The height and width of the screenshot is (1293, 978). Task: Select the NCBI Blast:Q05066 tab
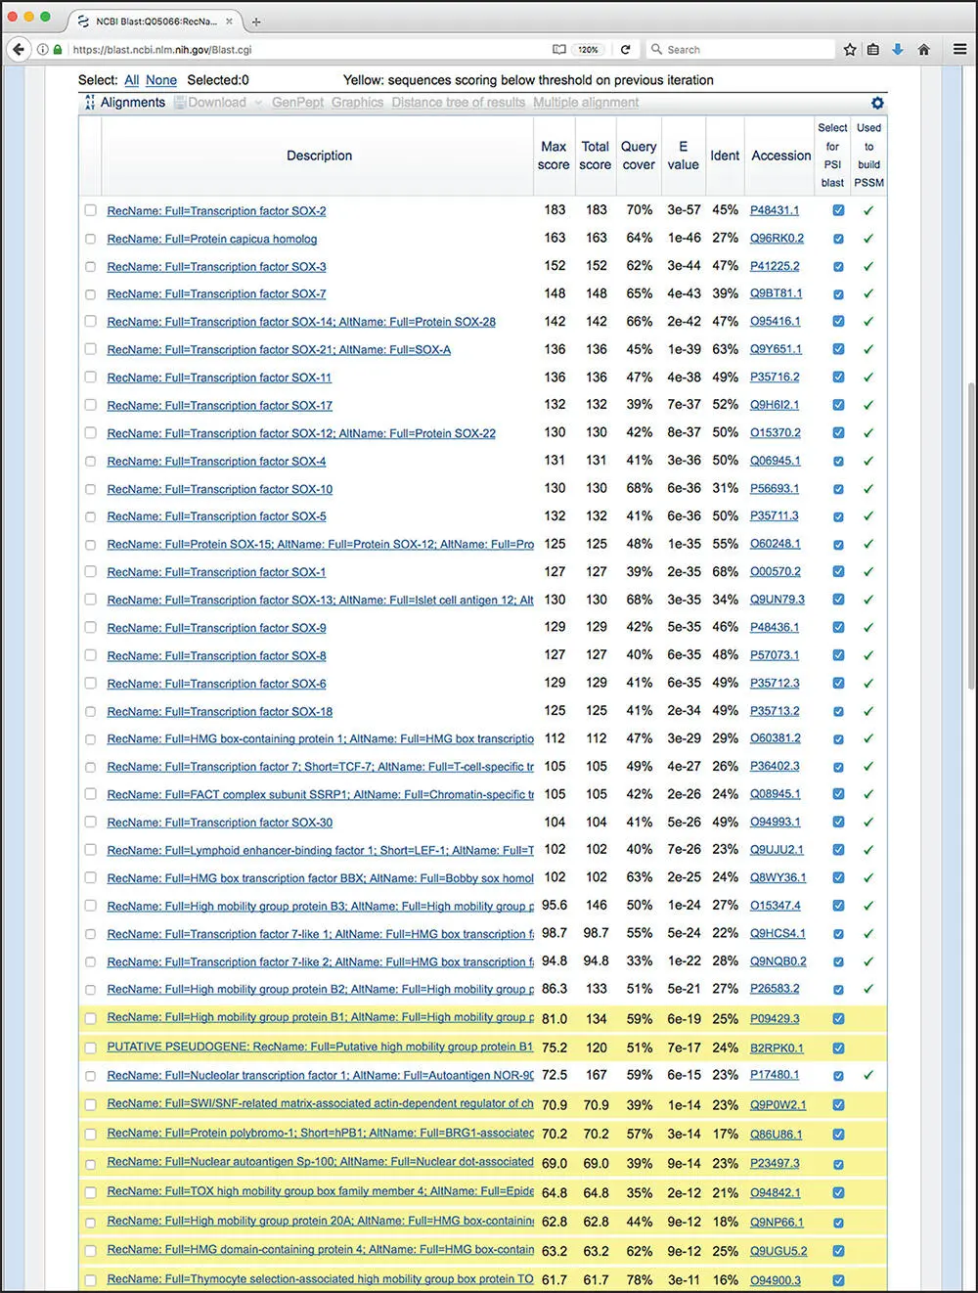click(x=156, y=21)
